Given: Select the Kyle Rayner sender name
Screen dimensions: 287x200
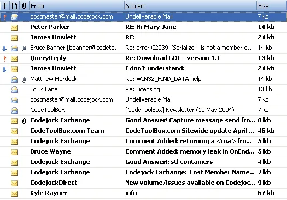Looking at the screenshot, I should 49,193.
